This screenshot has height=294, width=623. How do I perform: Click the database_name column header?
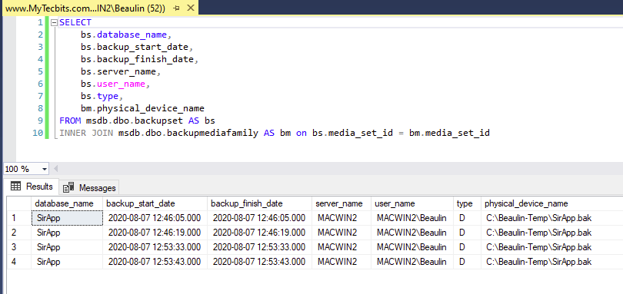(x=67, y=203)
